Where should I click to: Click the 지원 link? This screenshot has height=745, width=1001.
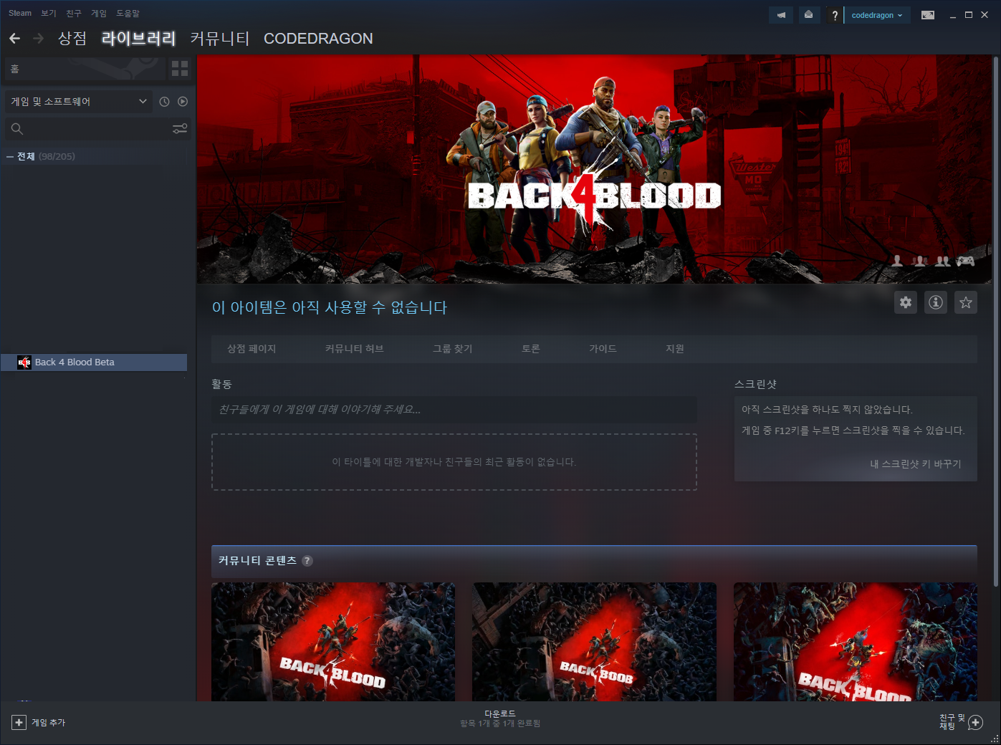675,349
